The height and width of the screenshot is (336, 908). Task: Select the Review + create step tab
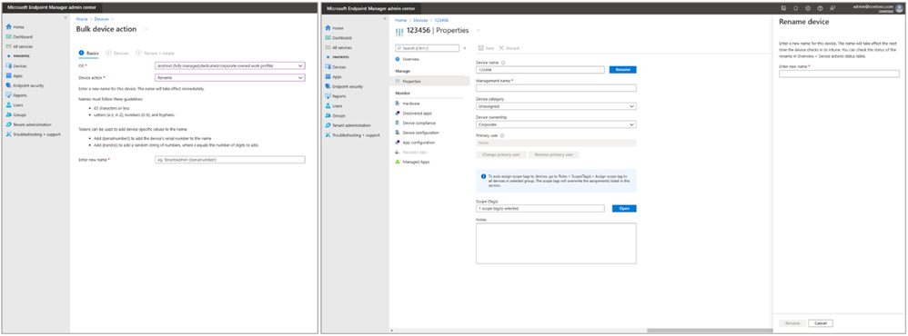(155, 53)
